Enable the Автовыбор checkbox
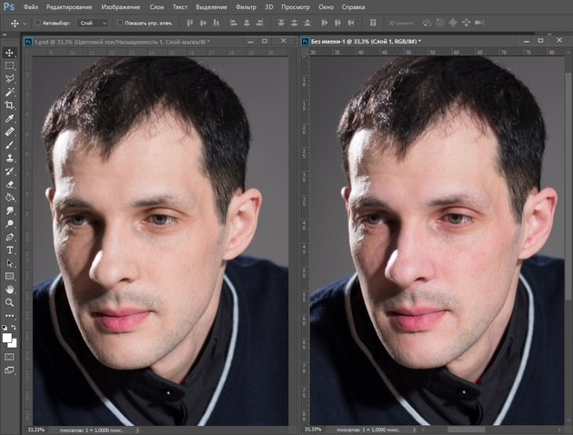This screenshot has height=435, width=573. coord(37,23)
